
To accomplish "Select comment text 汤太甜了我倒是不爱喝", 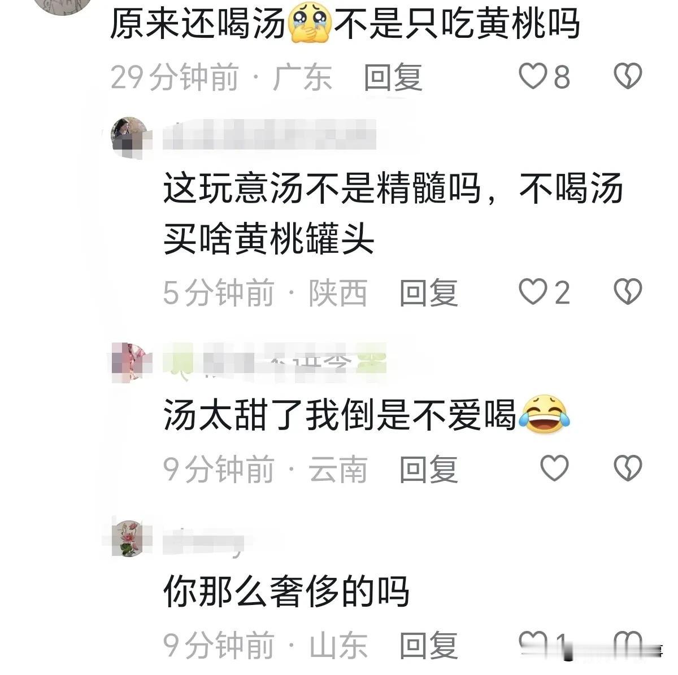I will 340,416.
